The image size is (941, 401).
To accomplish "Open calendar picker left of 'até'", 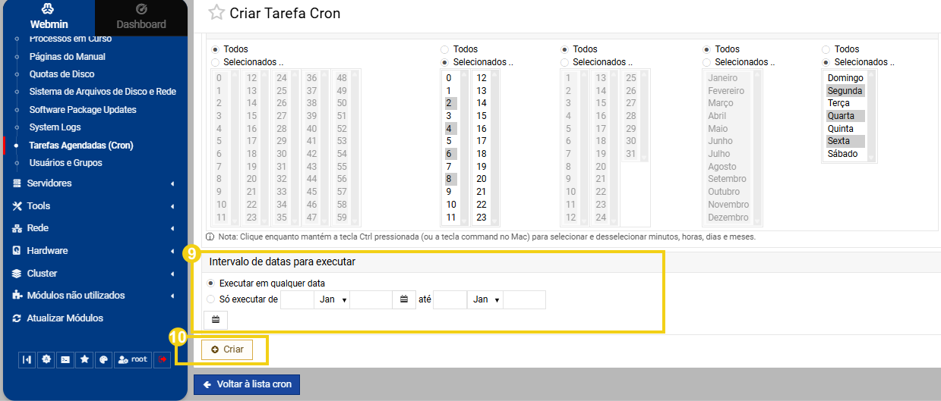I will click(404, 299).
